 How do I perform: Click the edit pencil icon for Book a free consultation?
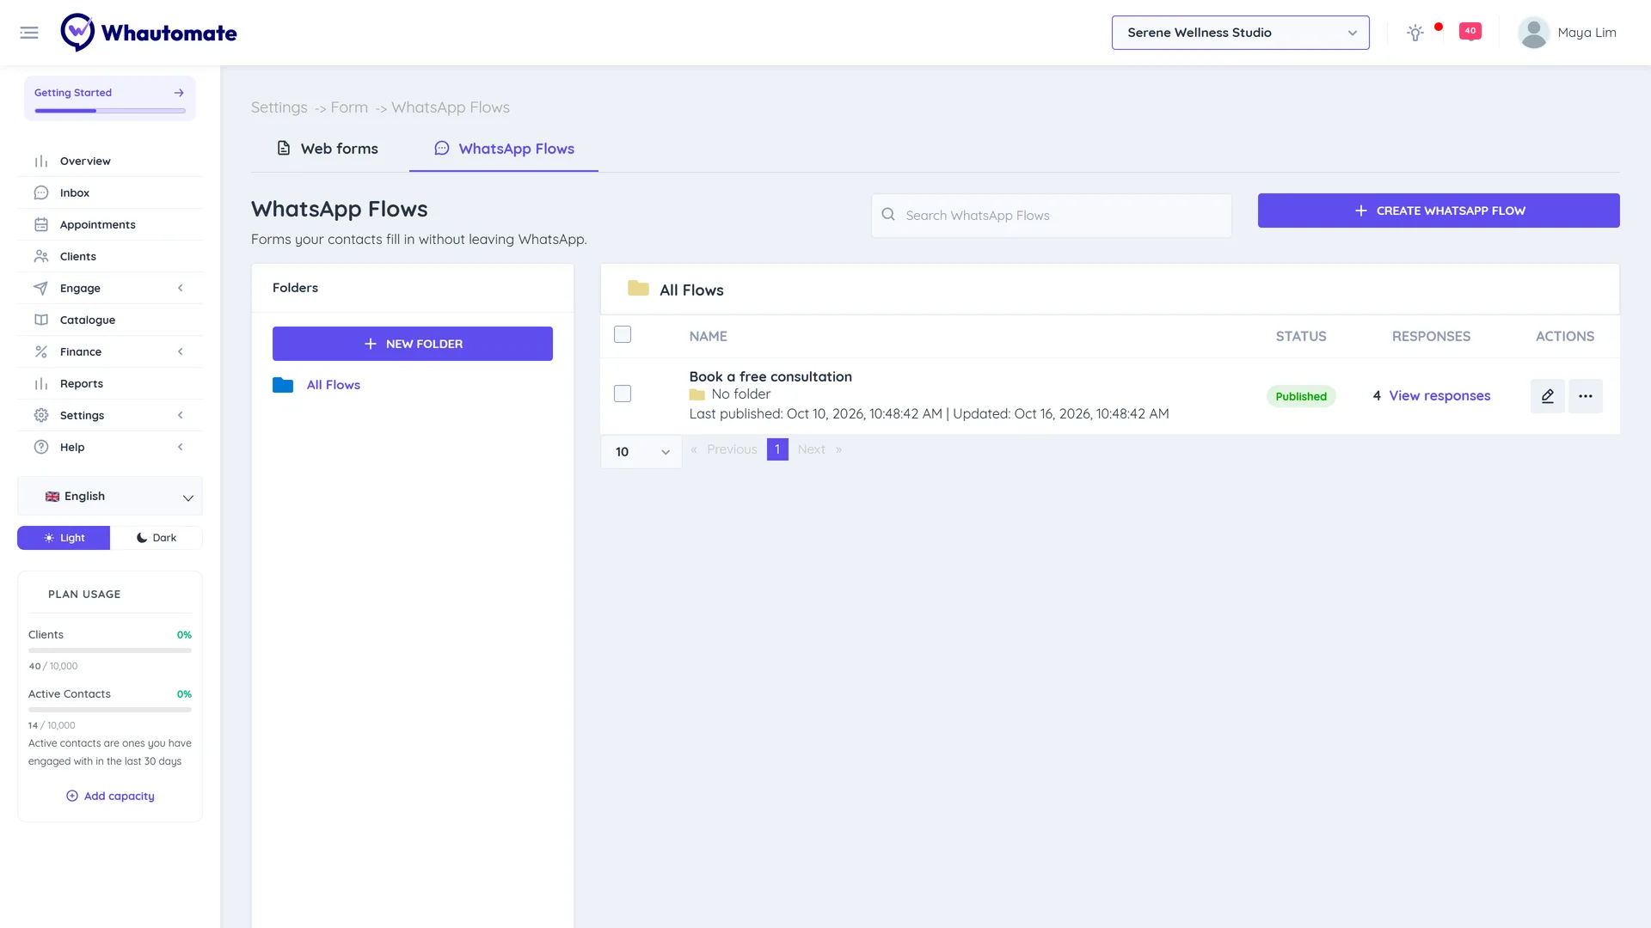pyautogui.click(x=1548, y=396)
